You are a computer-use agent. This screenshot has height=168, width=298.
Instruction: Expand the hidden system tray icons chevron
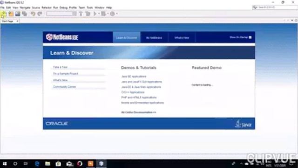coord(241,164)
